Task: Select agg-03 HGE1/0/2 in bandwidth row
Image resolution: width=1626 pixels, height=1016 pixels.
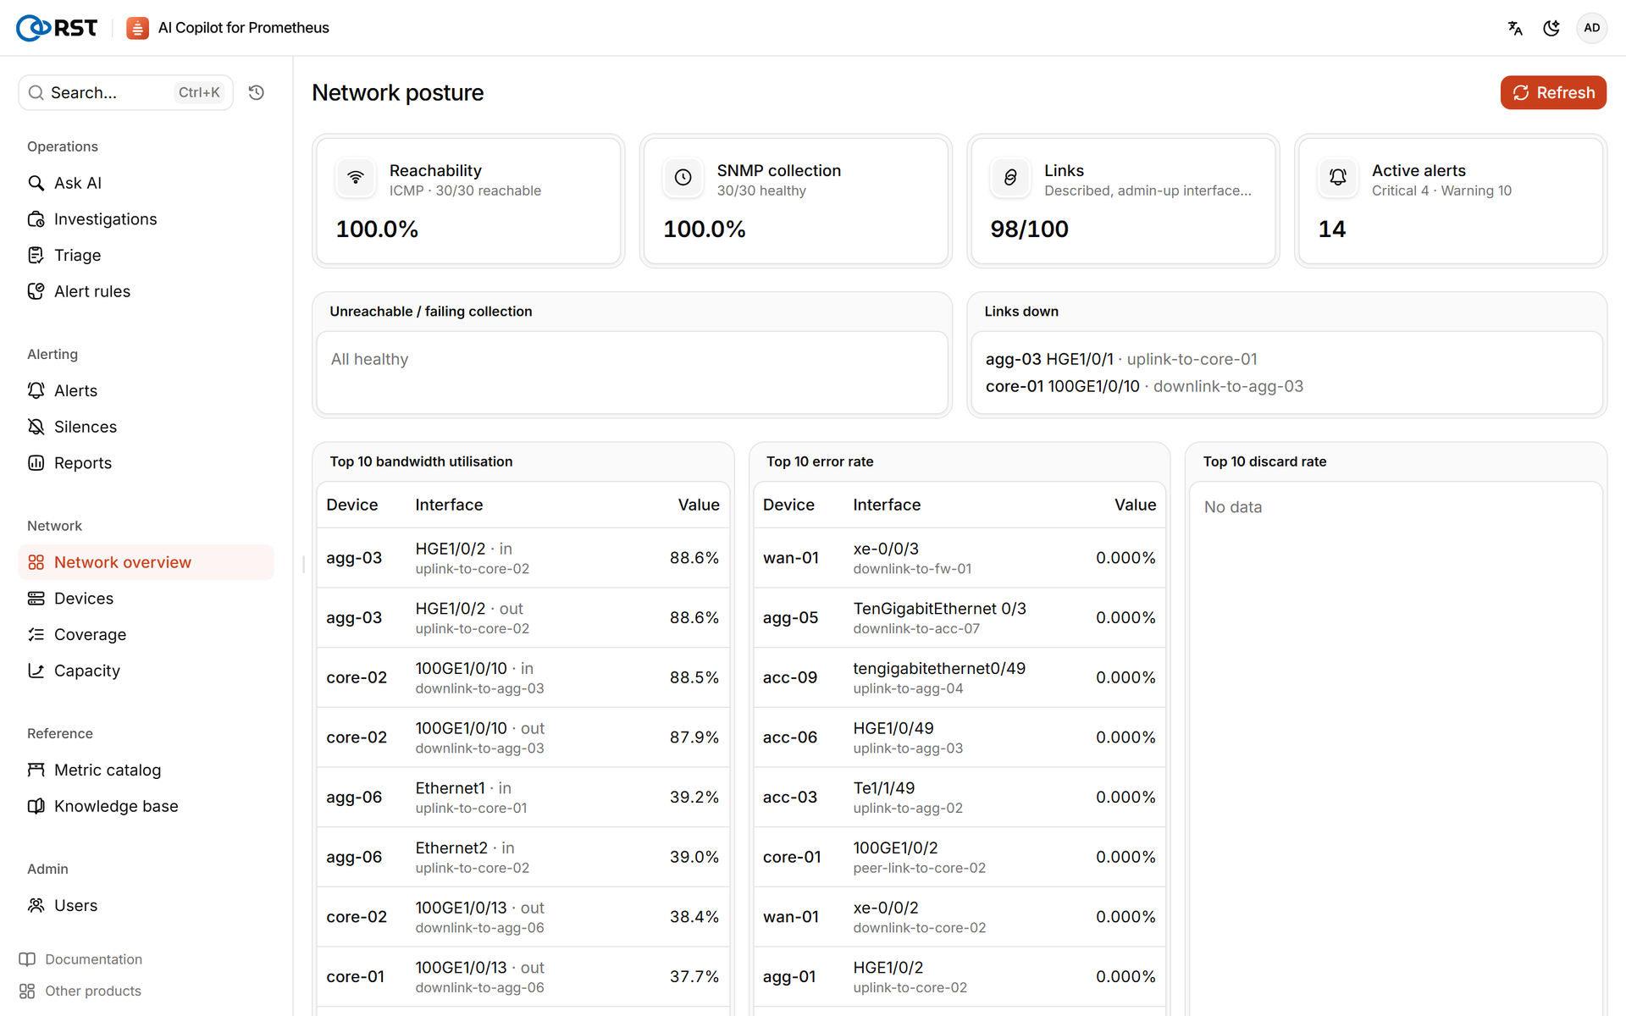Action: [523, 558]
